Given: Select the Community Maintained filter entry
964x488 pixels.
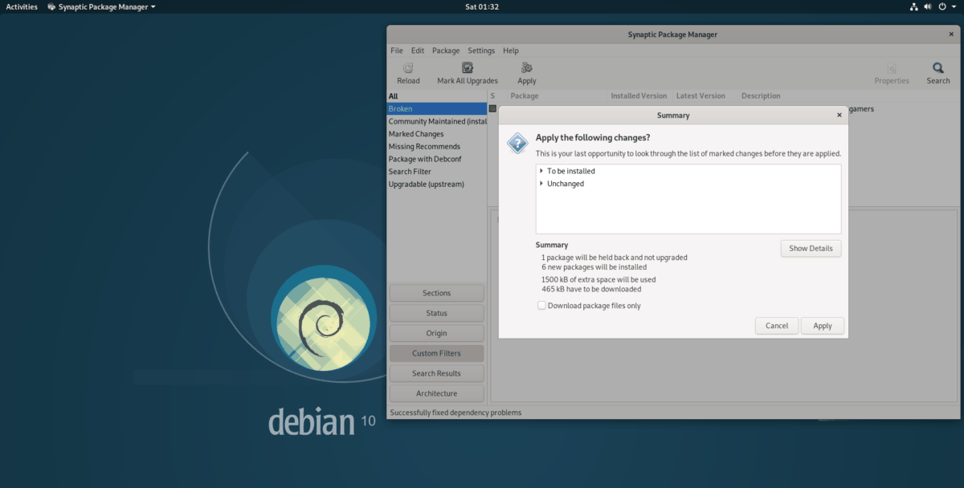Looking at the screenshot, I should coord(437,121).
